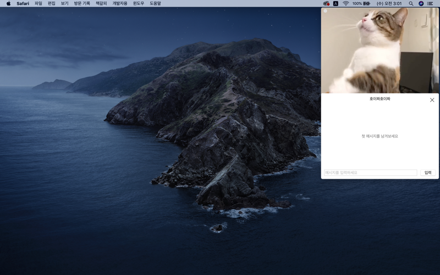Click the 첫 메시지를 남겨보세요 placeholder text
440x275 pixels.
click(380, 136)
